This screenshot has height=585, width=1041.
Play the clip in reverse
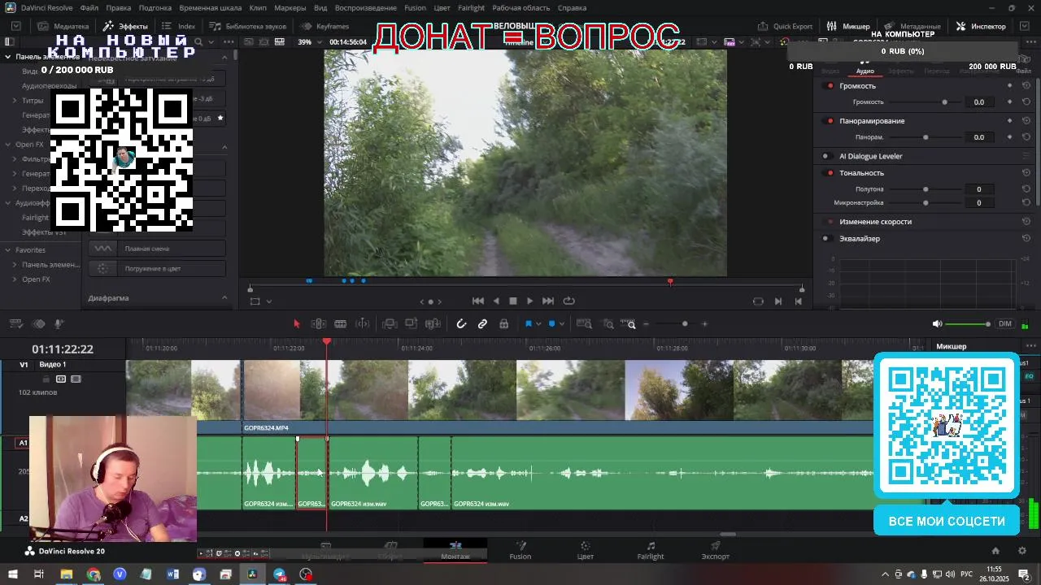pyautogui.click(x=496, y=301)
